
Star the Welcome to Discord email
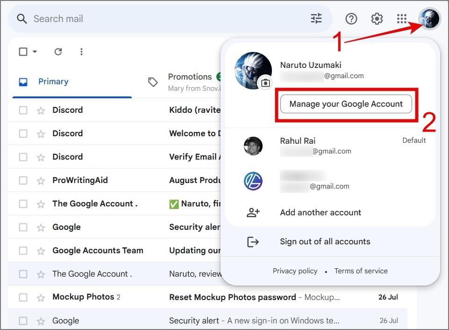[41, 134]
